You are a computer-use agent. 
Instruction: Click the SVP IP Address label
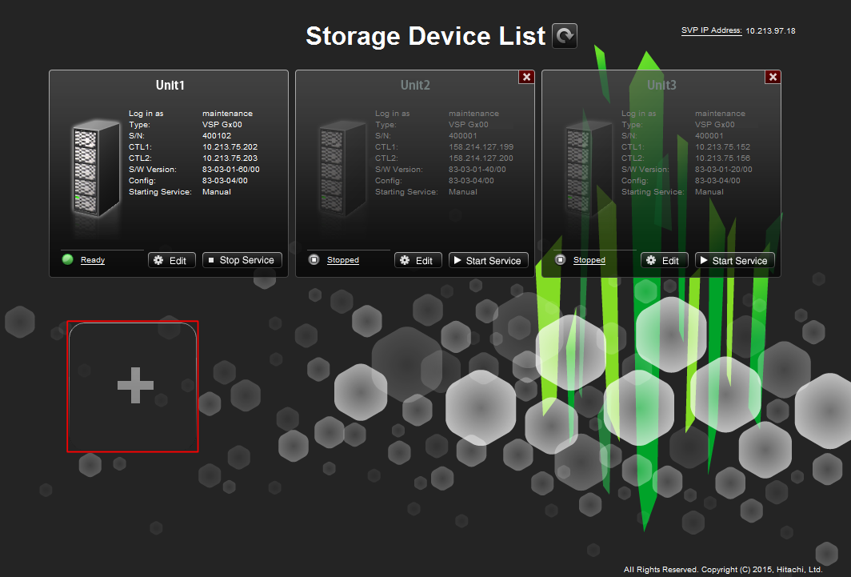(712, 30)
